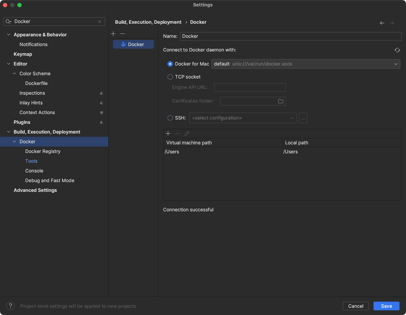Select Dockerfile under Color Scheme
Viewport: 406px width, 315px height.
point(36,83)
